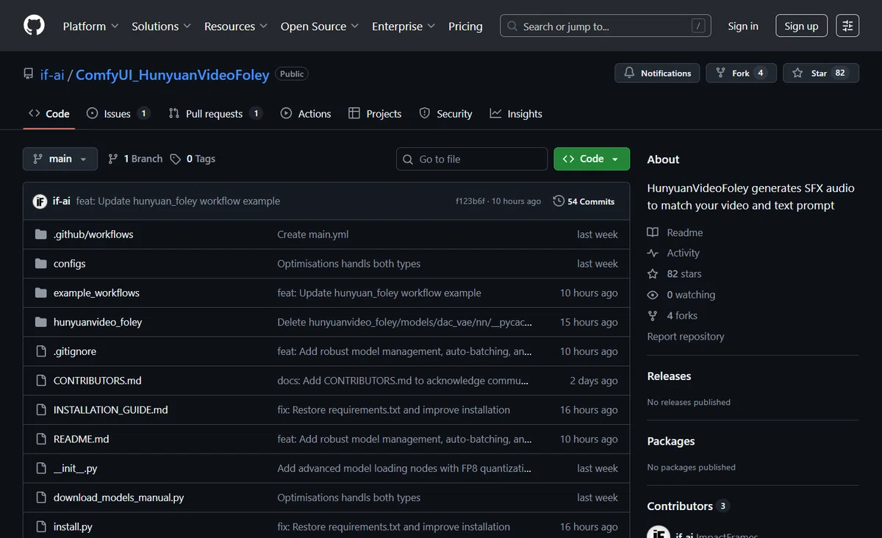Click the 'Create main.yml' commit message

coord(313,234)
